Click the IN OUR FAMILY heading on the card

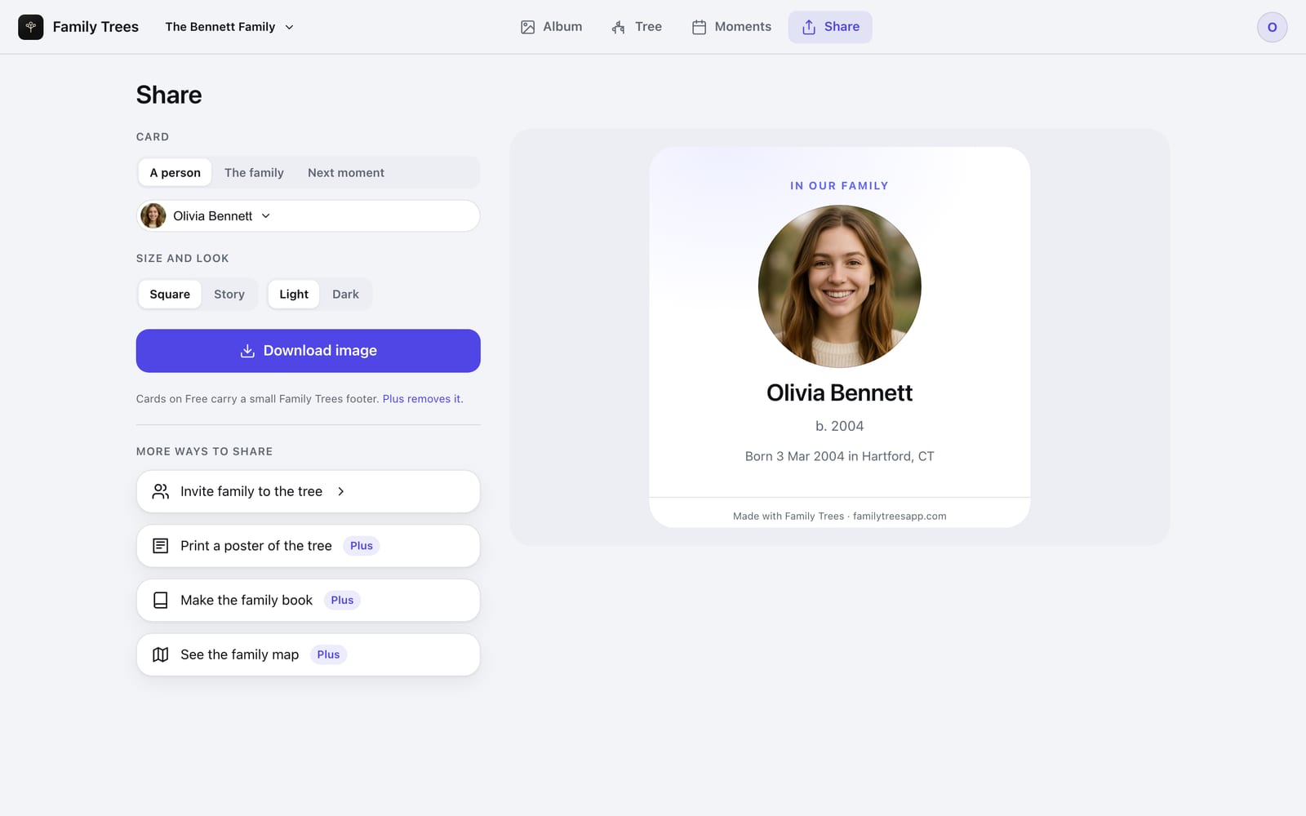point(840,186)
